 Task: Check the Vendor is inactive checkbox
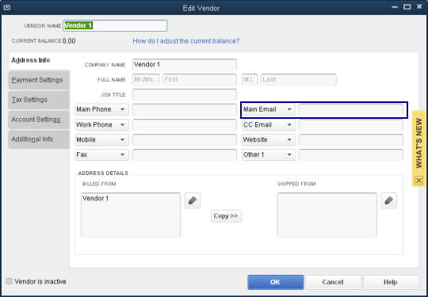[10, 281]
